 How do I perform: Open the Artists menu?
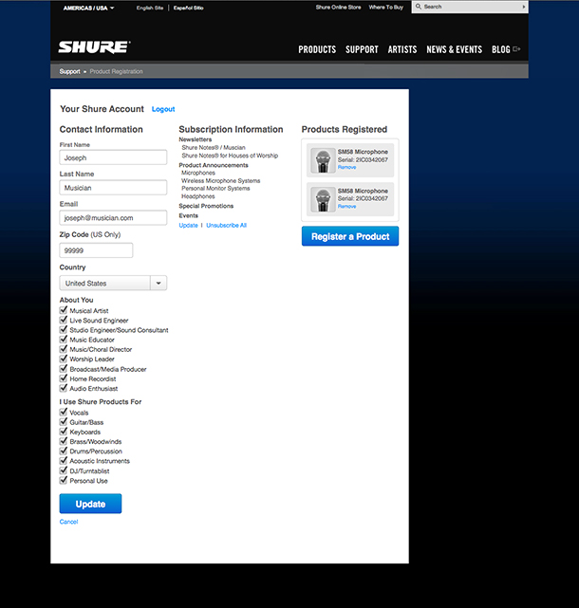pyautogui.click(x=402, y=49)
